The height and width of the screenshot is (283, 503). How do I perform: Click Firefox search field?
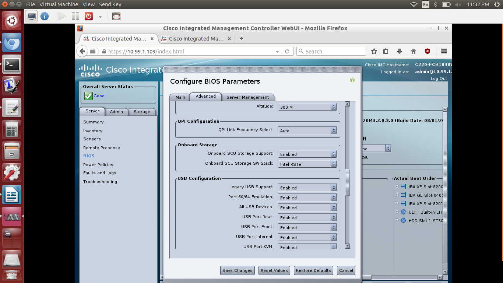point(331,51)
